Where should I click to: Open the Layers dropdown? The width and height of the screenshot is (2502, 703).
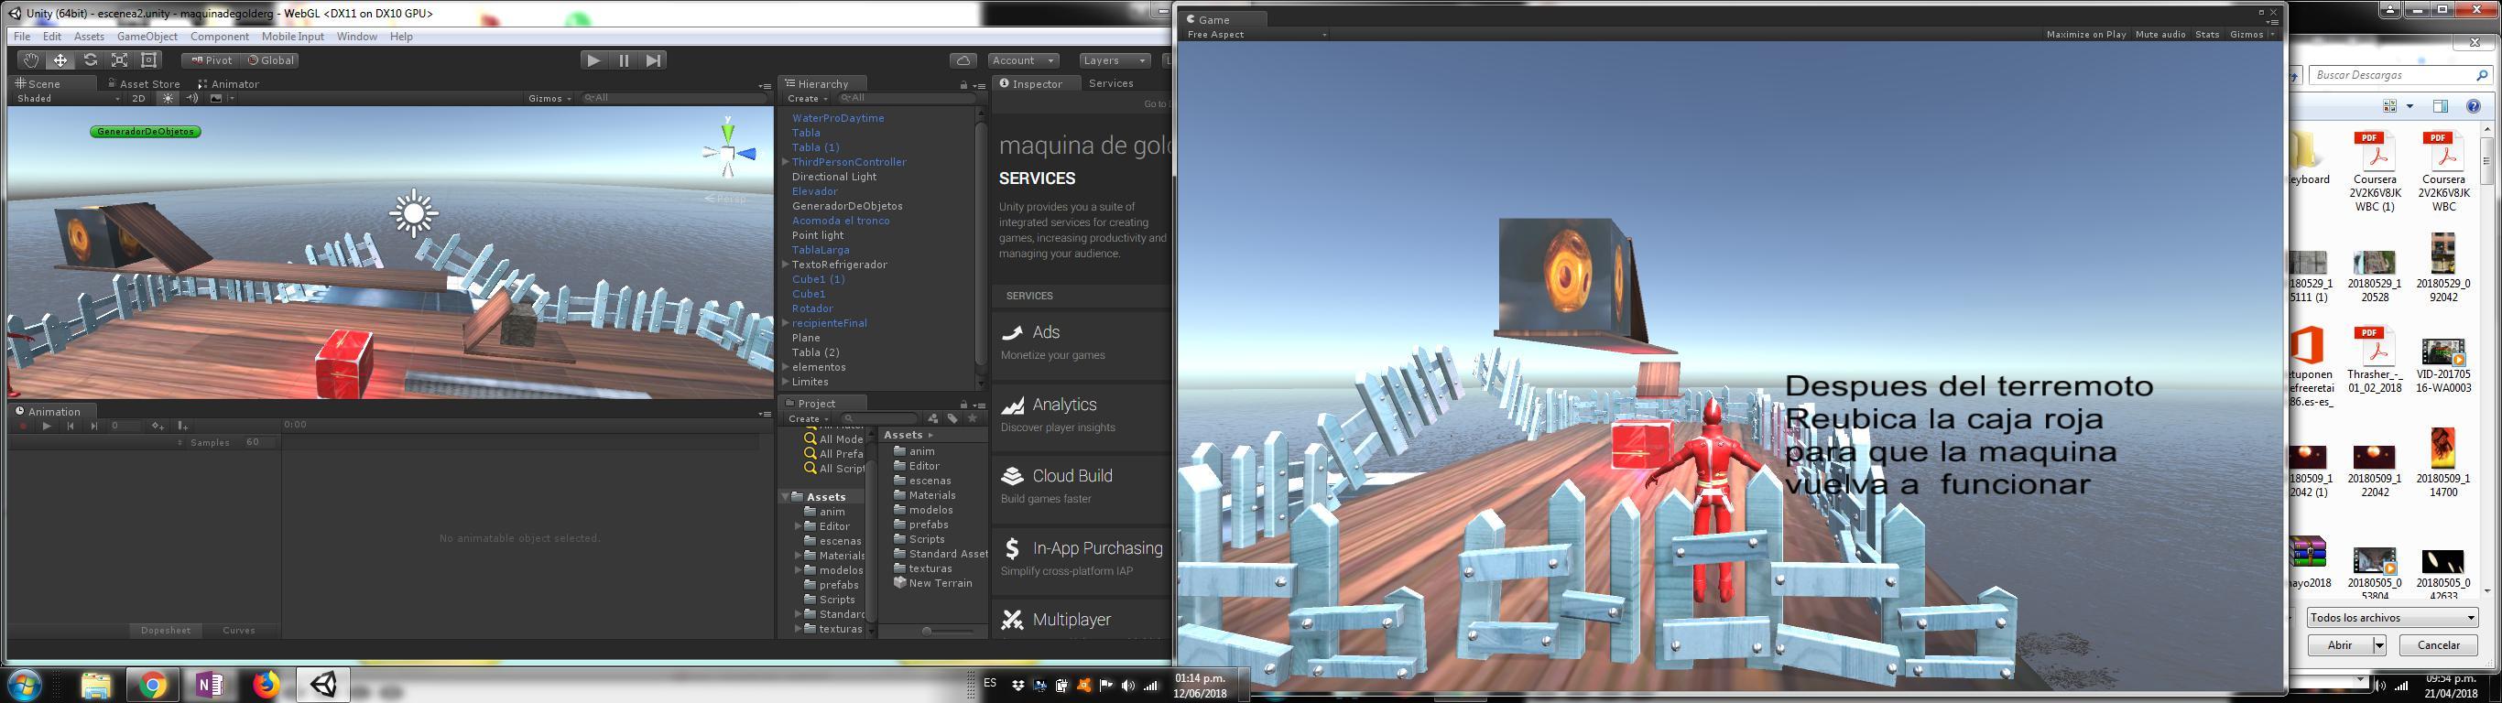(1113, 60)
